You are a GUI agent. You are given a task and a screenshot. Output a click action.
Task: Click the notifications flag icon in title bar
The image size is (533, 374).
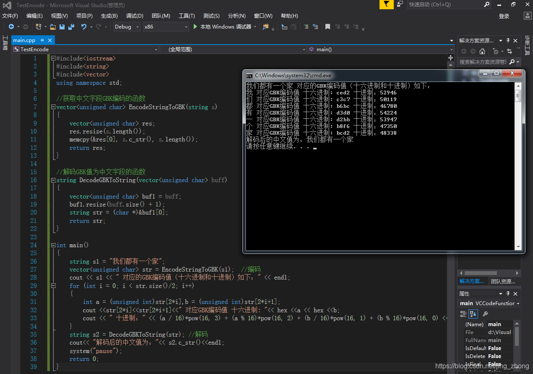coord(386,4)
